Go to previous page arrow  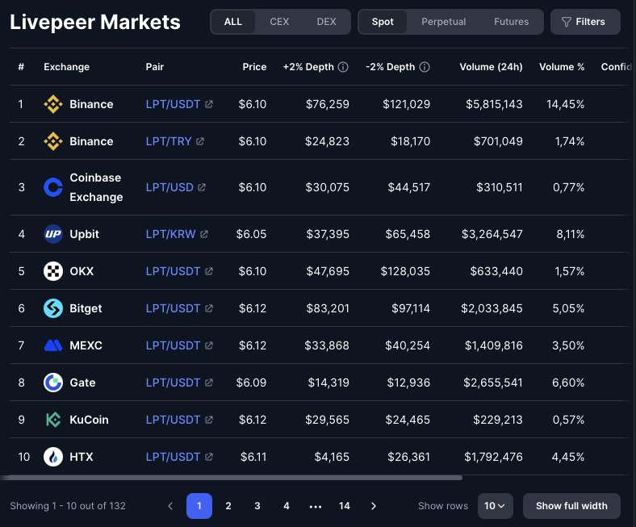click(170, 506)
